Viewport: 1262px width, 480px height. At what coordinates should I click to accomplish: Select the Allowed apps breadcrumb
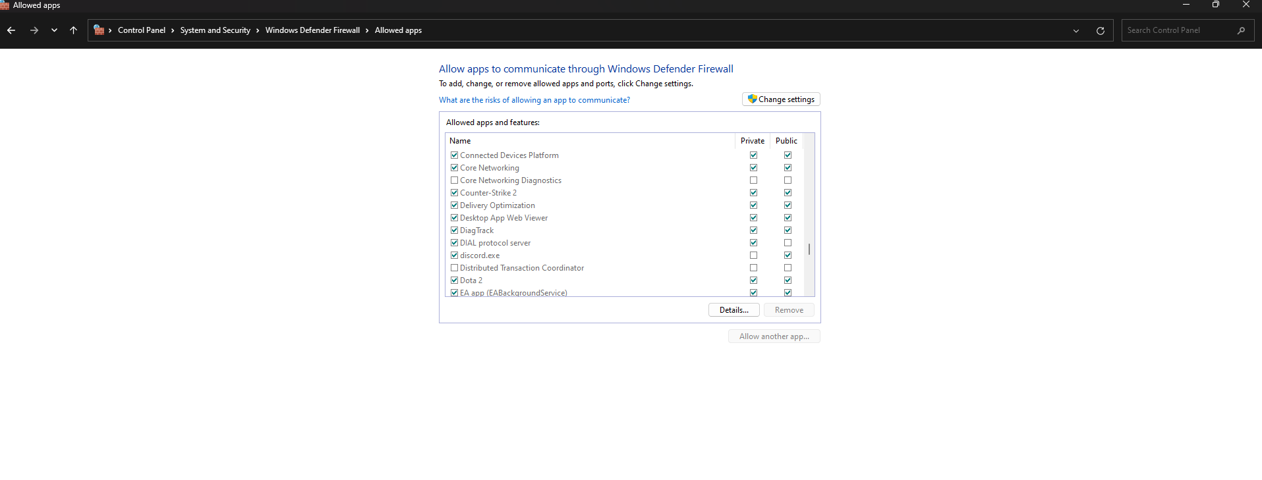[398, 30]
